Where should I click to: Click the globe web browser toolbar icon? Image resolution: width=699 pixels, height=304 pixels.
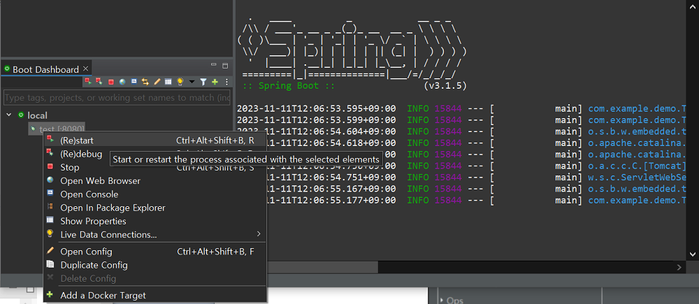coord(122,82)
